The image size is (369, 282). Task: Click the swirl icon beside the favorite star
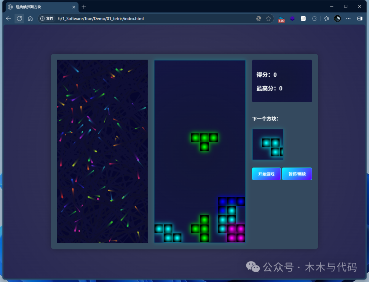(259, 18)
